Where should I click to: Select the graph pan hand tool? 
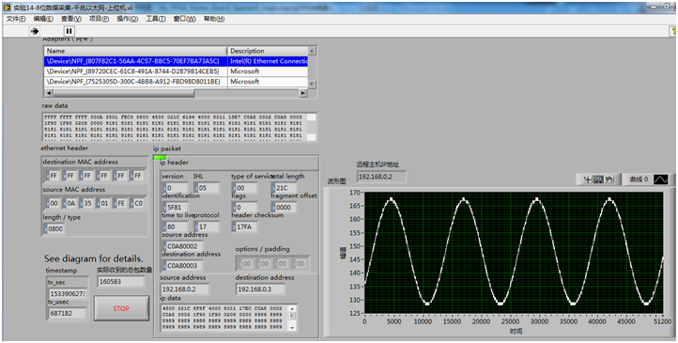(x=609, y=179)
